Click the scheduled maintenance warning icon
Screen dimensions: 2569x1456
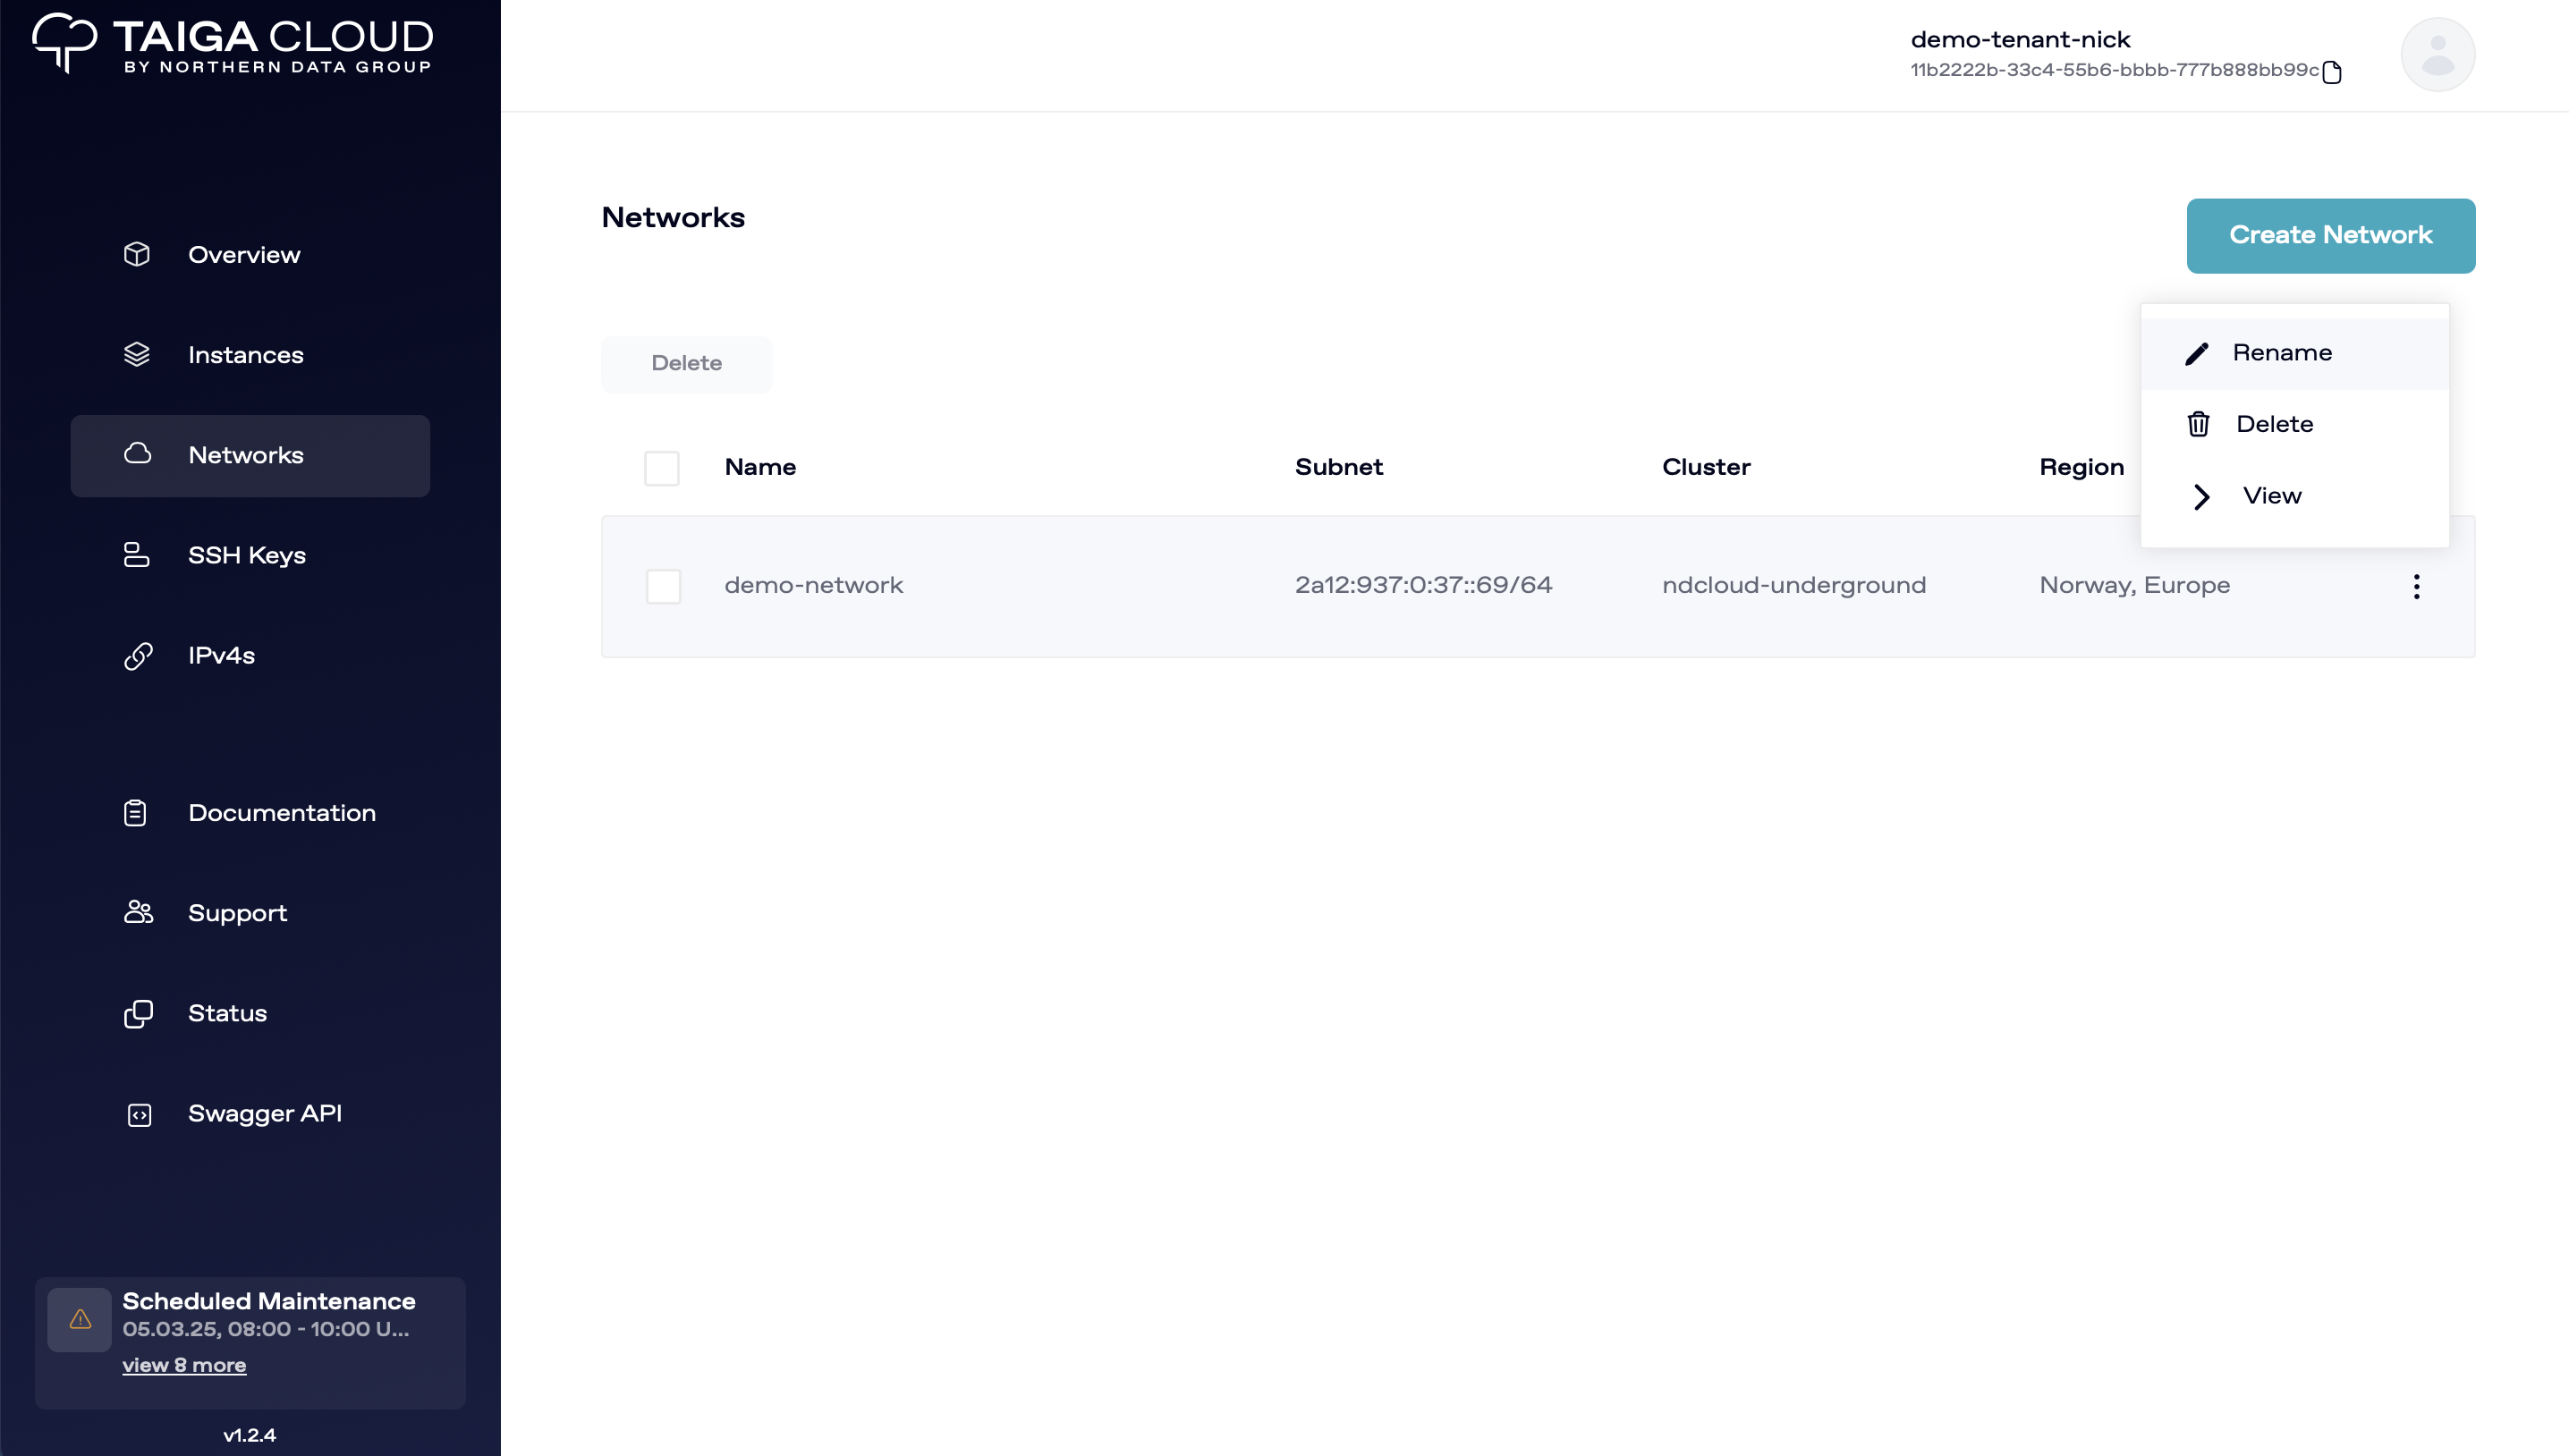tap(80, 1319)
